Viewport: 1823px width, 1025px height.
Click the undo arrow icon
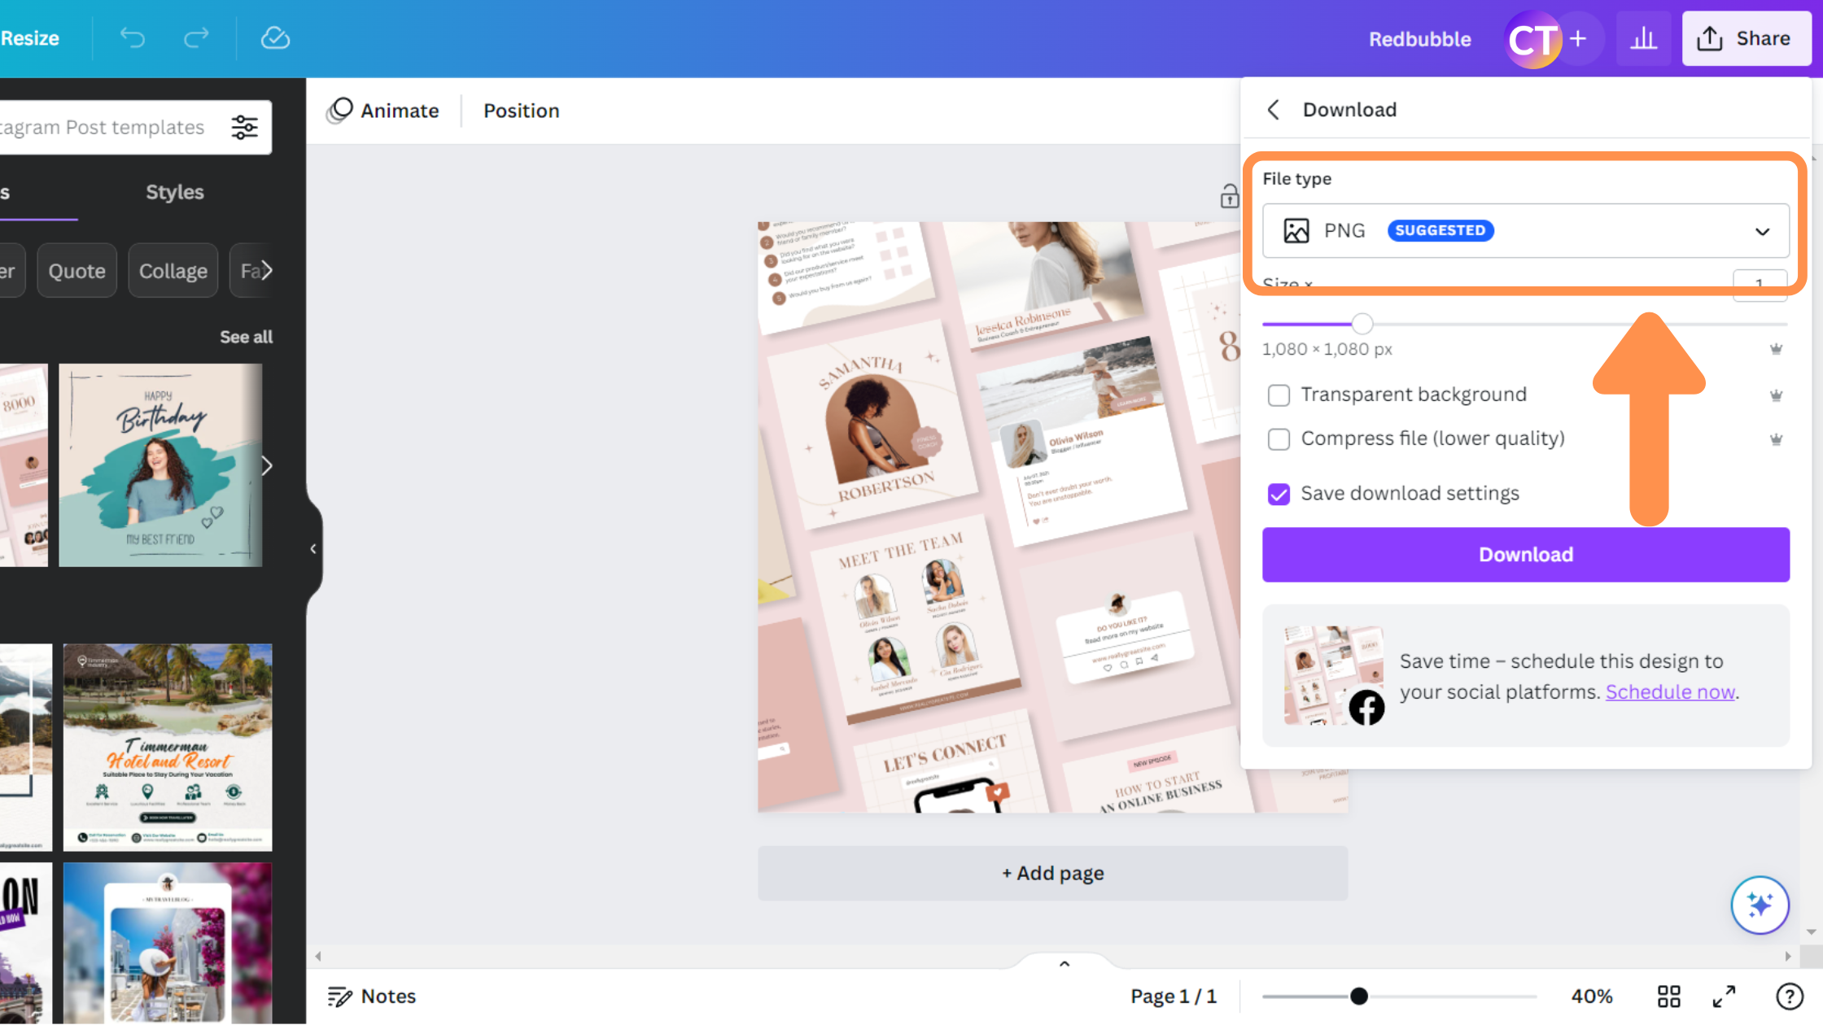point(133,38)
